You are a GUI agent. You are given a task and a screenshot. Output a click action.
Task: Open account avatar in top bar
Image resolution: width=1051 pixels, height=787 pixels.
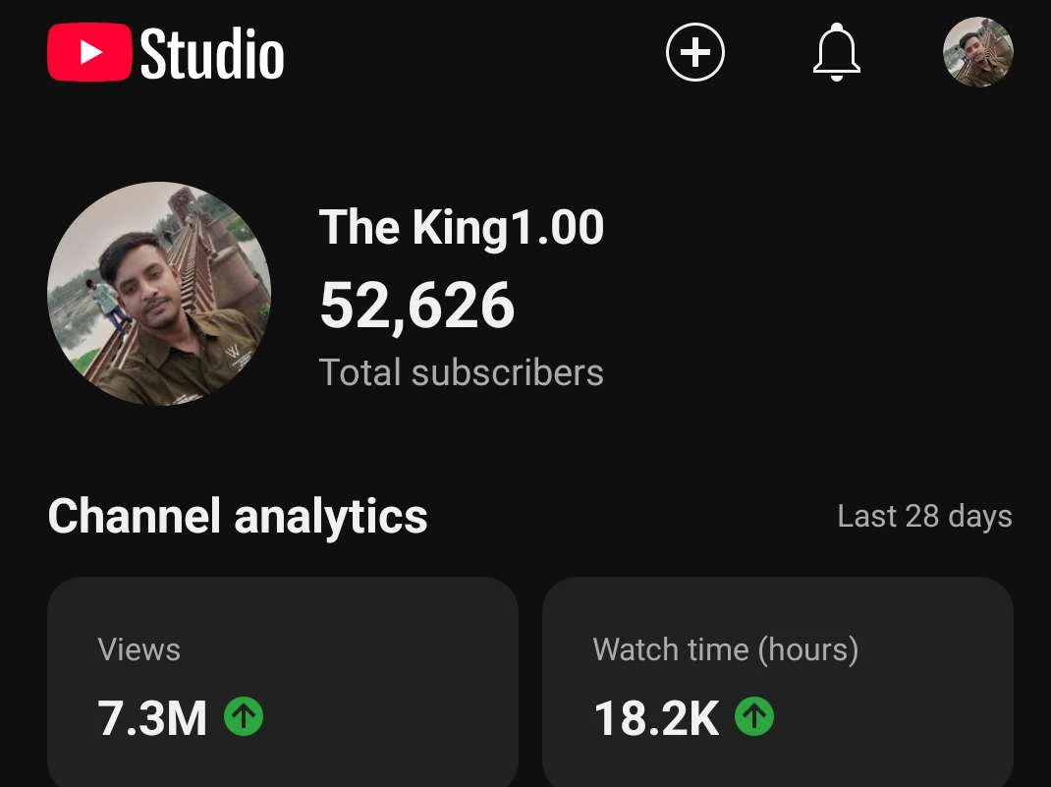point(978,52)
